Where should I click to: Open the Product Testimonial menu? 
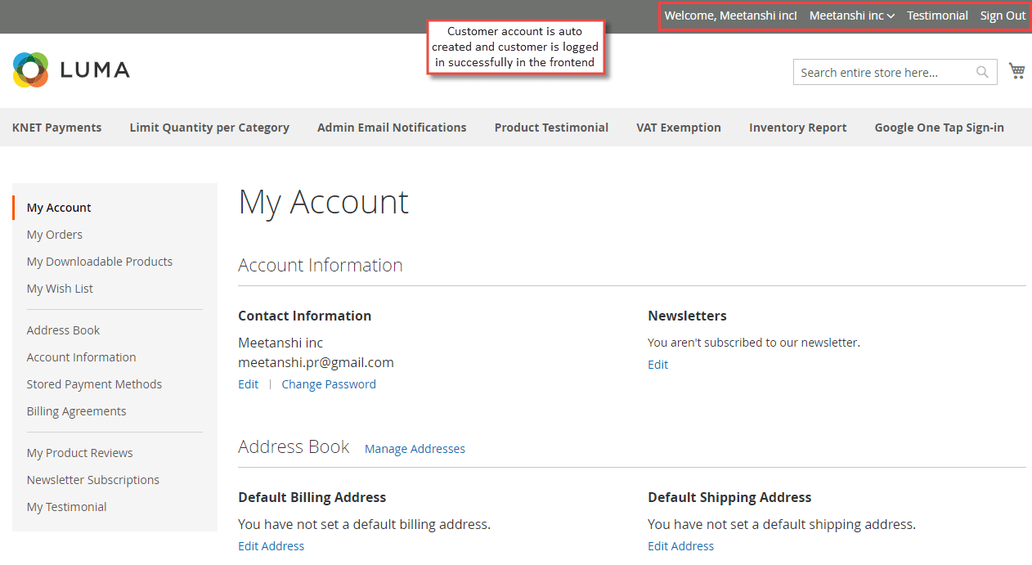coord(551,127)
